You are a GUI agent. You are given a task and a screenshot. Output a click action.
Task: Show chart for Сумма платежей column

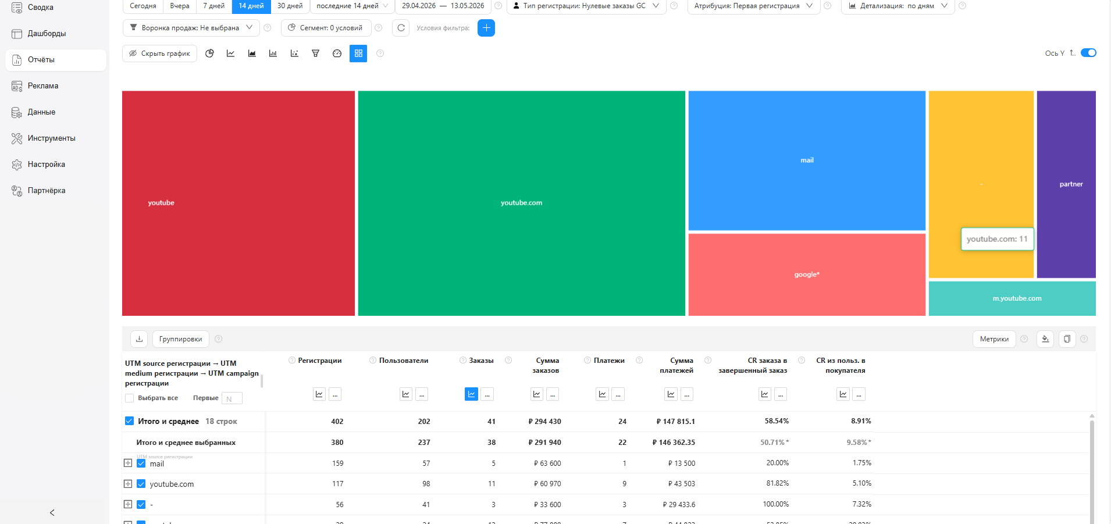[x=671, y=394]
